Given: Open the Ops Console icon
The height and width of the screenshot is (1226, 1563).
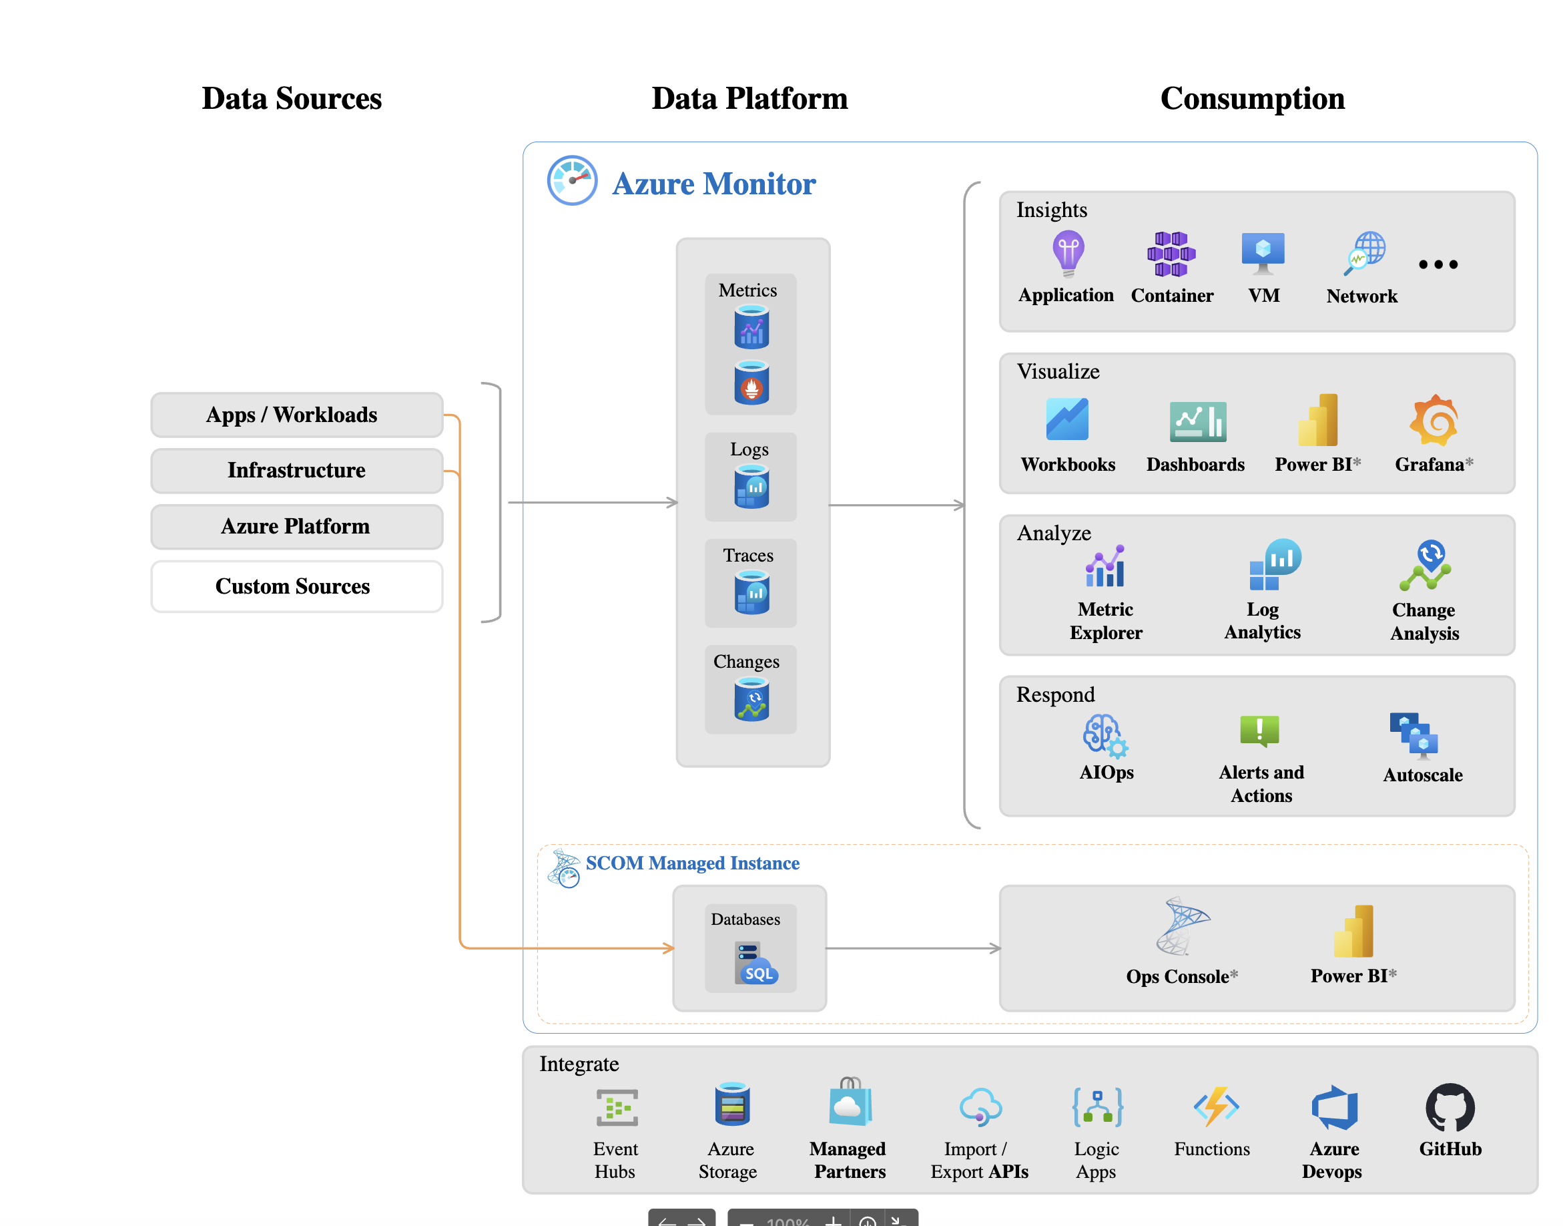Looking at the screenshot, I should (1182, 926).
